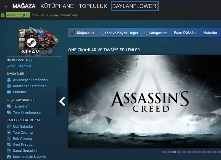Open Tavsiyeler discovery queue link
Screen dimensions: 221x160
point(21,106)
